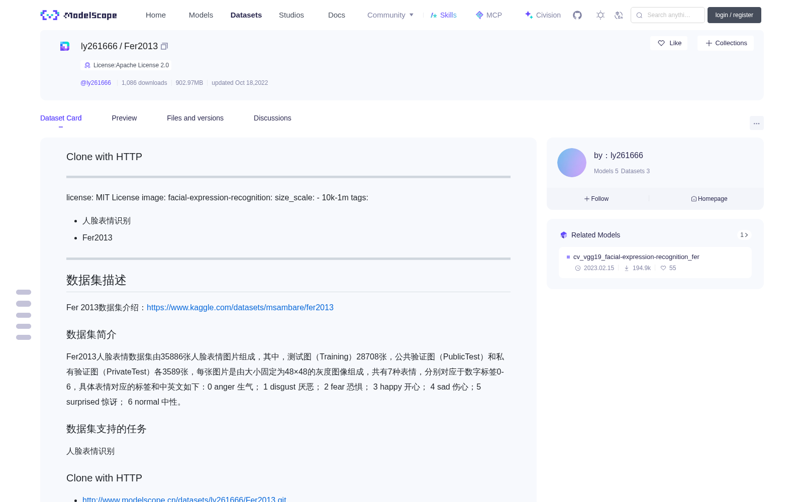Image resolution: width=804 pixels, height=502 pixels.
Task: Copy the dataset name ly261666/Fer2013
Action: (x=164, y=46)
